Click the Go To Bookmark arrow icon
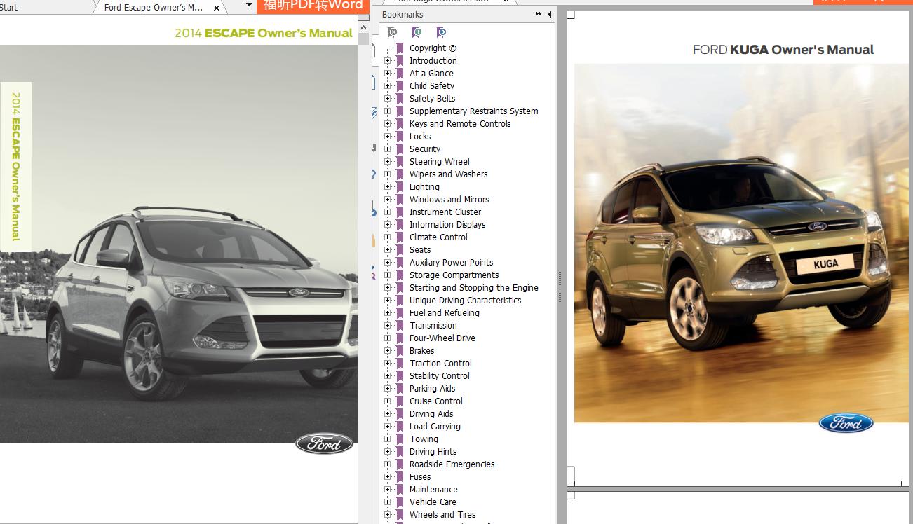 pos(440,32)
